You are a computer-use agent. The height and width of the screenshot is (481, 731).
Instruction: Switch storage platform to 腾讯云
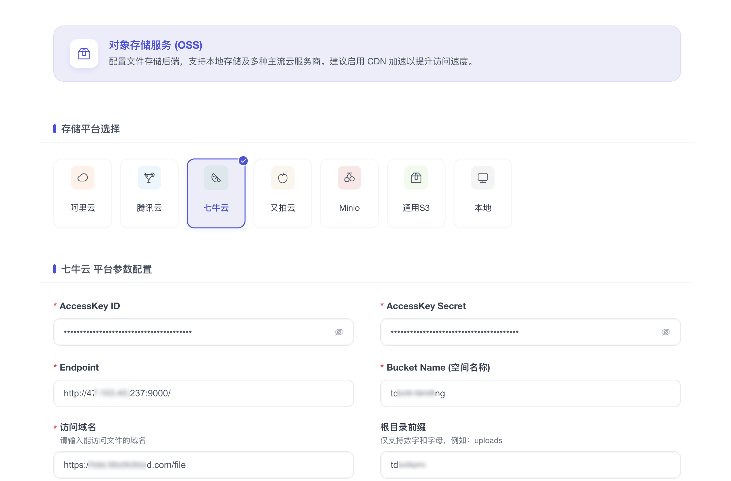(149, 193)
